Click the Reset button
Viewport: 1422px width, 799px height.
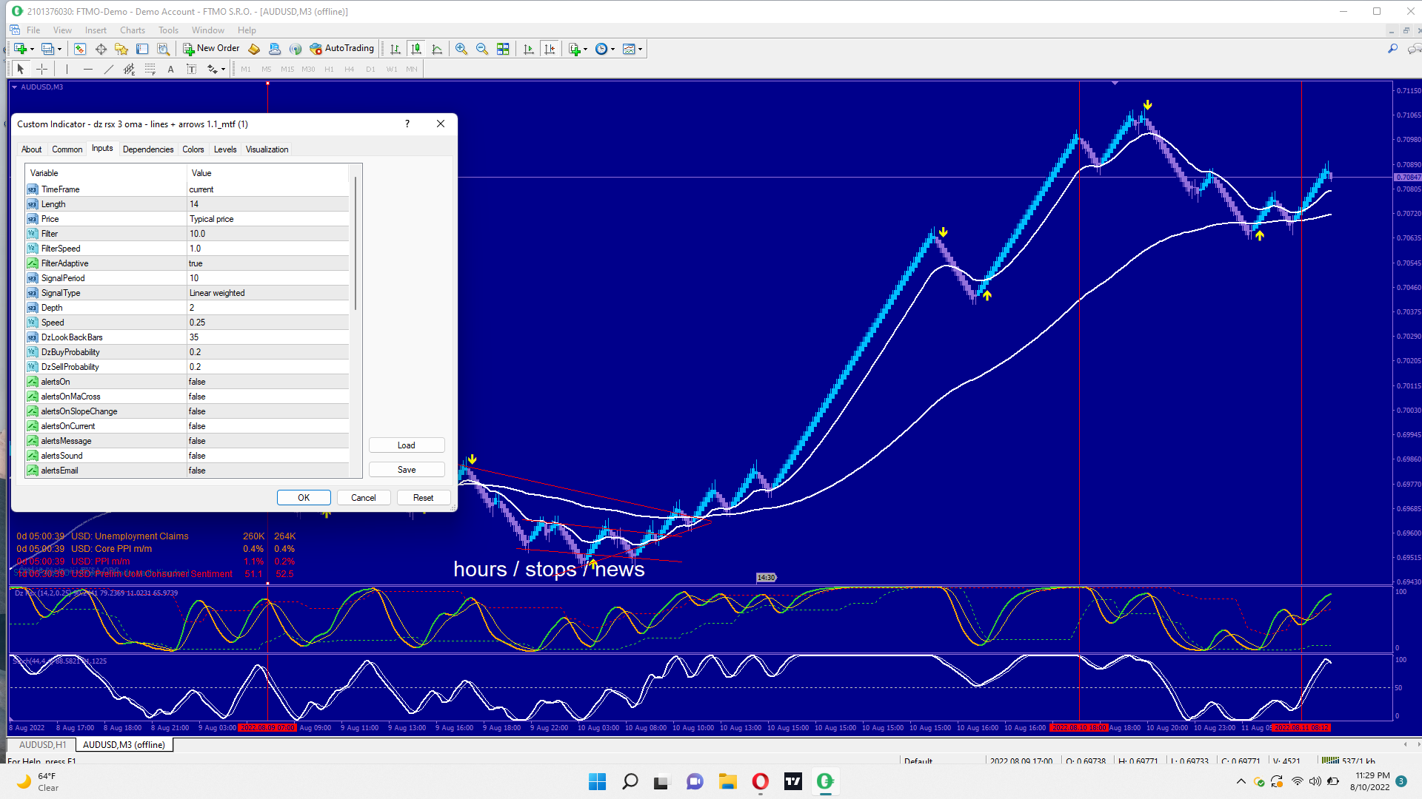coord(423,498)
